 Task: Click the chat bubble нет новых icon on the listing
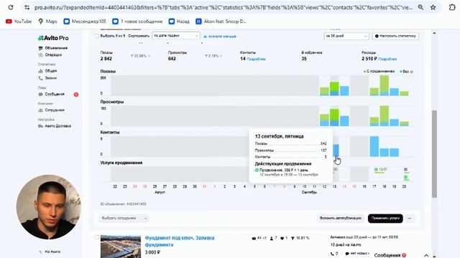click(x=347, y=254)
